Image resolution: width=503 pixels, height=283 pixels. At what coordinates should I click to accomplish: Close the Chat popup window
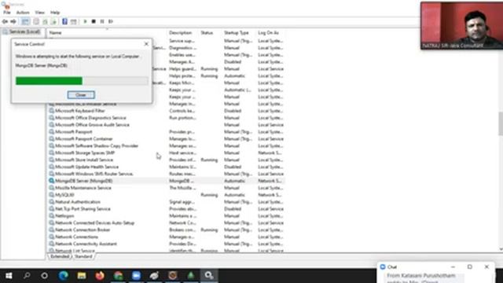(486, 267)
